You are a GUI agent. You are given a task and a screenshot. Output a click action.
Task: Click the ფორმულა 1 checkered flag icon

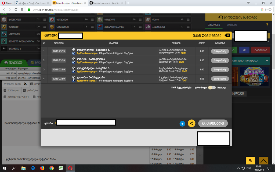(x=4, y=49)
